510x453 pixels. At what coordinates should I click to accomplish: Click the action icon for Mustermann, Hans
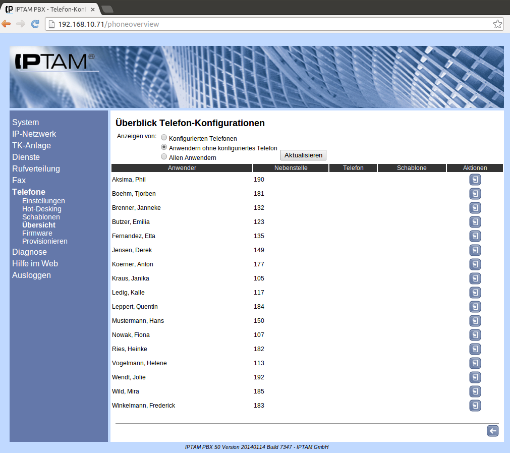click(475, 321)
